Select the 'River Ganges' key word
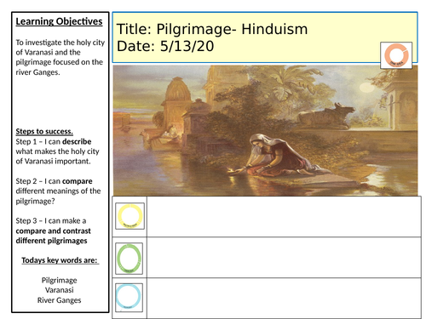Viewport: 426px width, 319px height. click(x=59, y=300)
